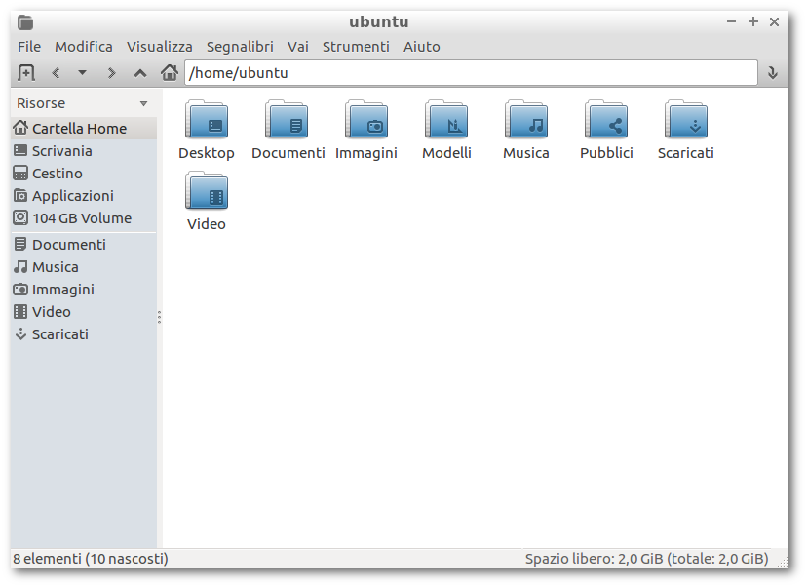The width and height of the screenshot is (807, 587).
Task: Open the Modifica menu
Action: click(84, 47)
